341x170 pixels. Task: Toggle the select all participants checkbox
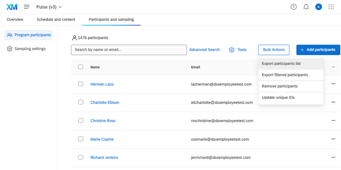[x=81, y=67]
